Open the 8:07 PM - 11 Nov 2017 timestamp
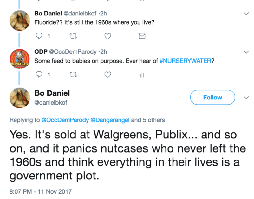The image size is (254, 199). coord(41,191)
